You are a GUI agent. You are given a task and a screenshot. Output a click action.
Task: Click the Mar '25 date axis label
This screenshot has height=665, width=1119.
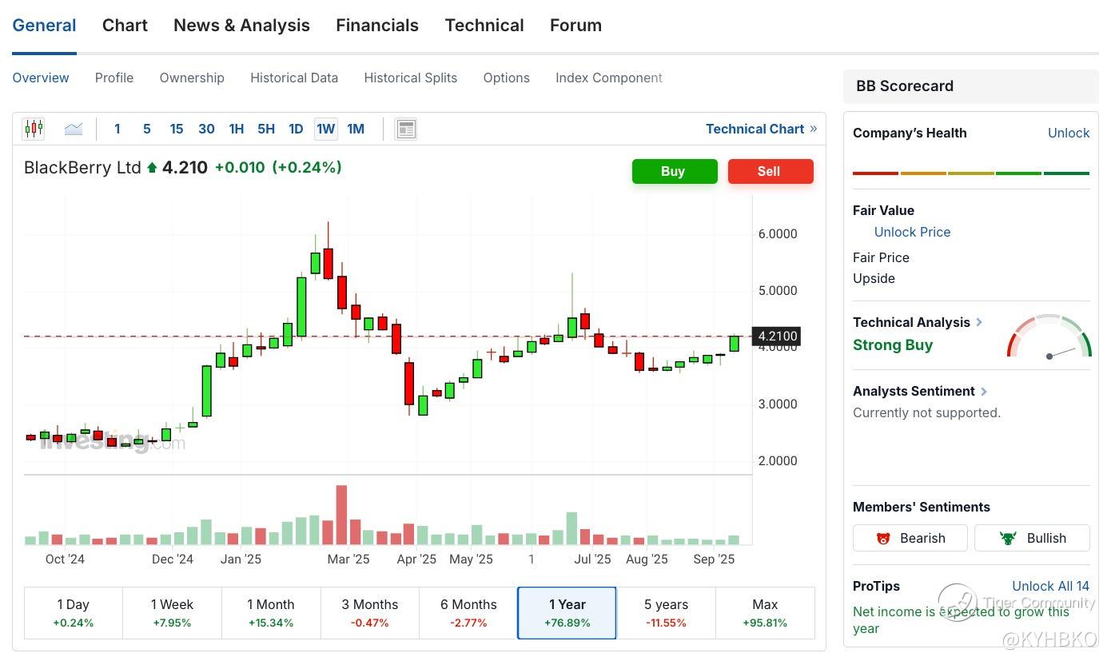(348, 559)
